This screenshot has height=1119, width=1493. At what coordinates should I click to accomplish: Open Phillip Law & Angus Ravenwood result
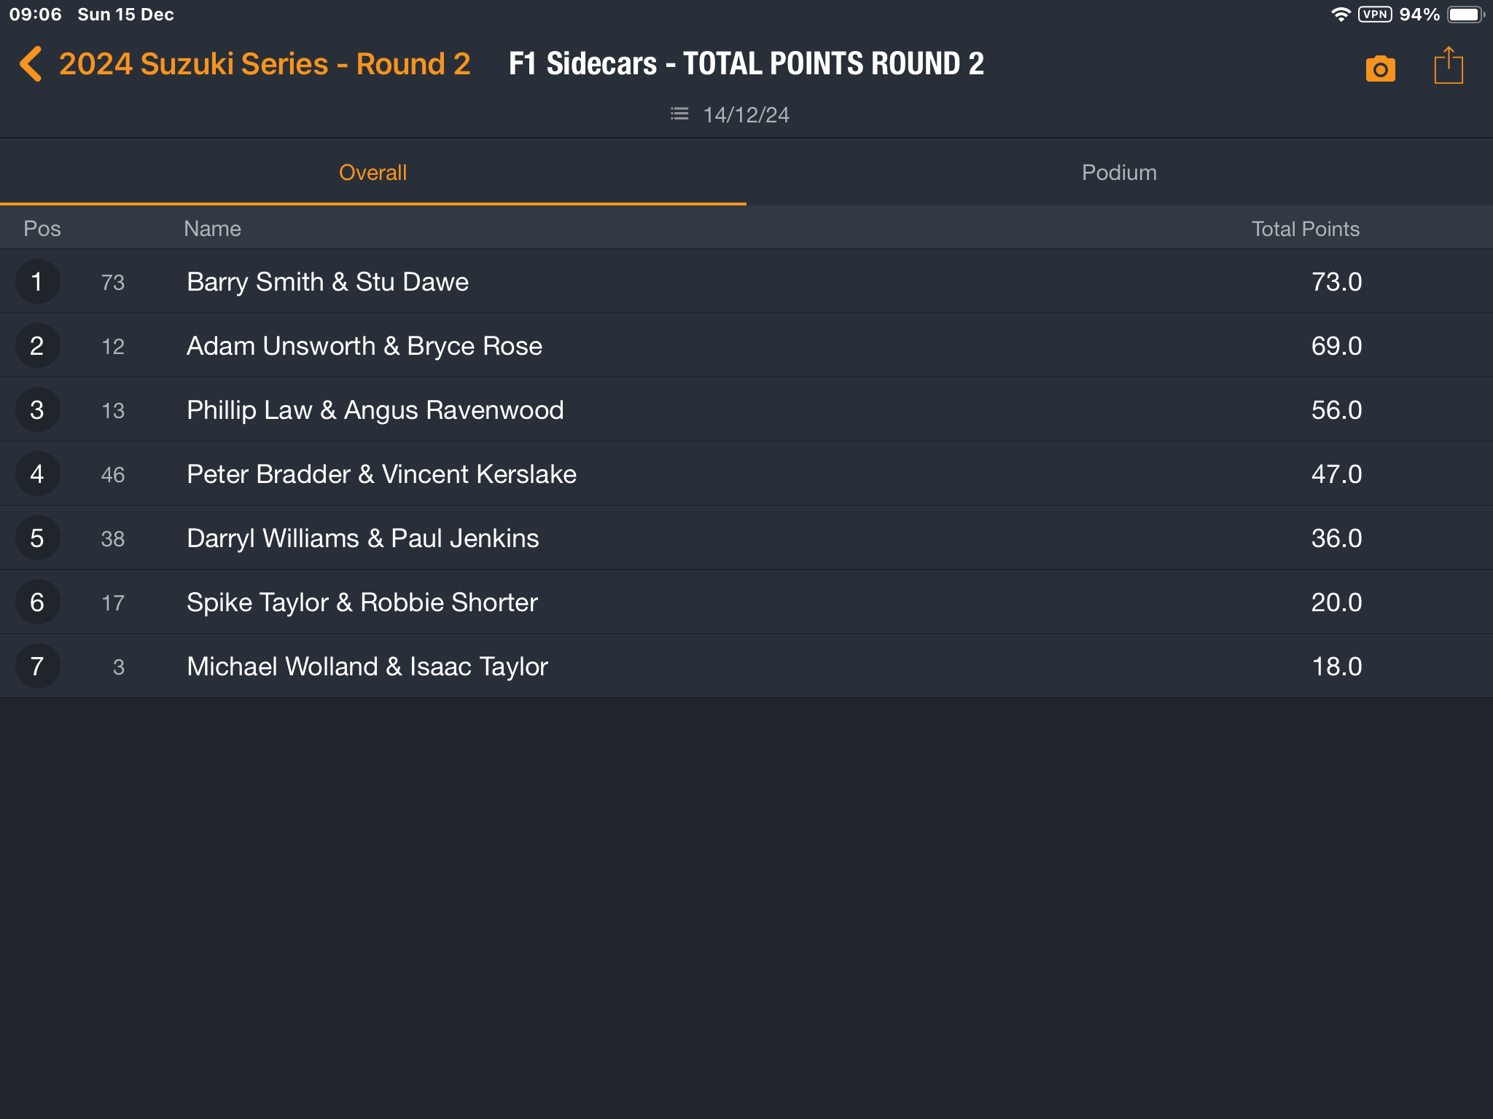(746, 410)
